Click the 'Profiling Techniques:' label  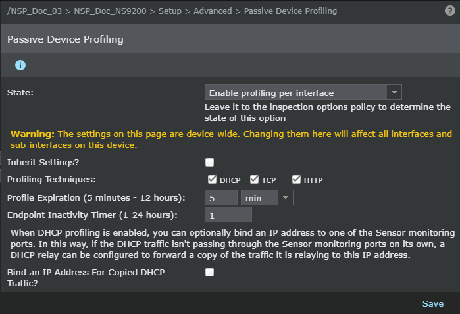(51, 179)
